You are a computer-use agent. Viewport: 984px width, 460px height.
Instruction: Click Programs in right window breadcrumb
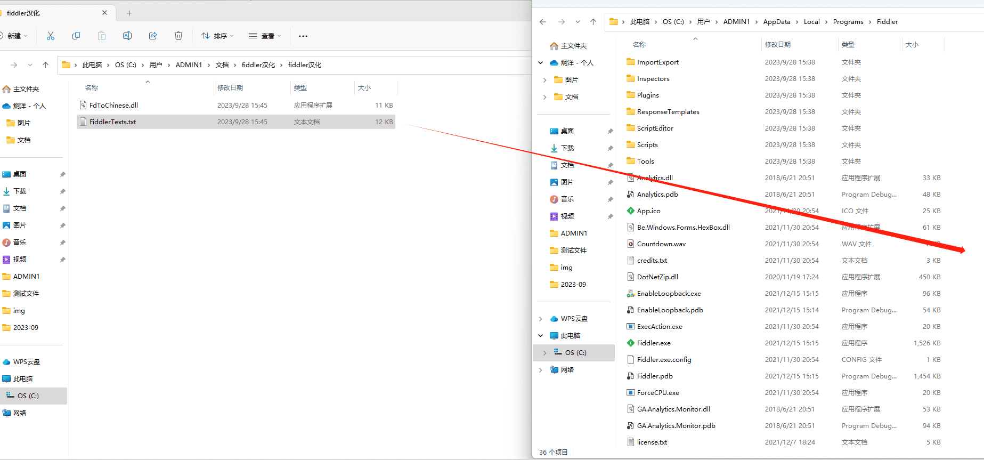point(848,22)
